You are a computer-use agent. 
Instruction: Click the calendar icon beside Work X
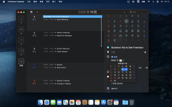coord(108,88)
